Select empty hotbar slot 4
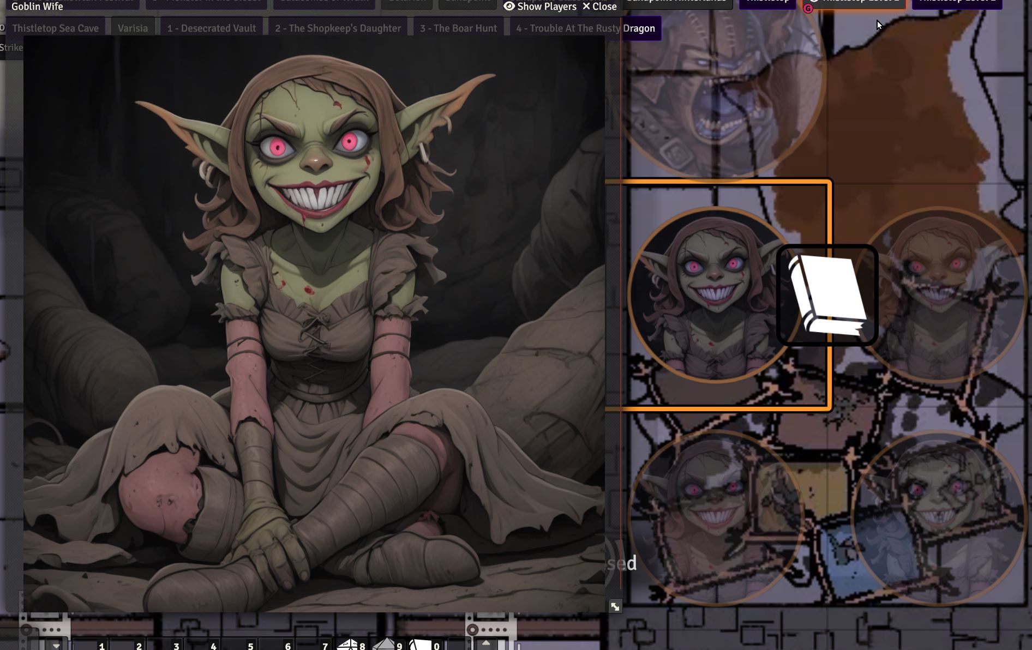This screenshot has height=650, width=1032. (x=202, y=644)
